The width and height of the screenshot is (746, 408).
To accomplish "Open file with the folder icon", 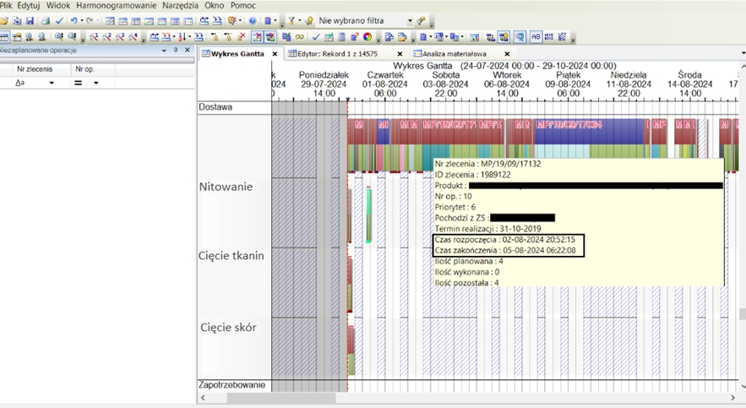I will coord(4,21).
